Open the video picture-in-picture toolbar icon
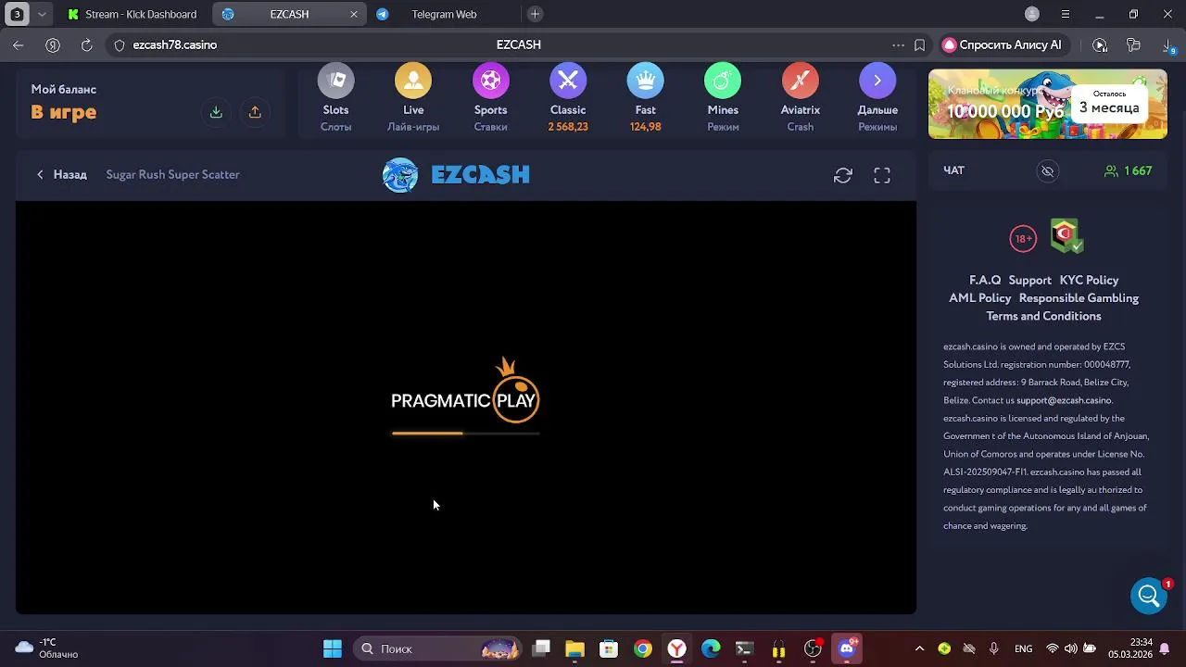The width and height of the screenshot is (1186, 667). (1100, 44)
